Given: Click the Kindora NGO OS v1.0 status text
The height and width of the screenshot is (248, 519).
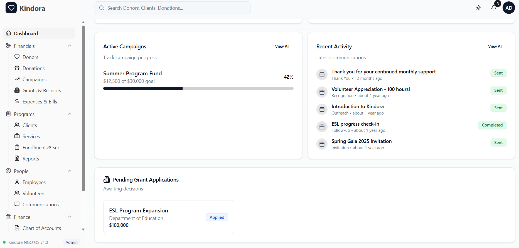Looking at the screenshot, I should point(28,242).
